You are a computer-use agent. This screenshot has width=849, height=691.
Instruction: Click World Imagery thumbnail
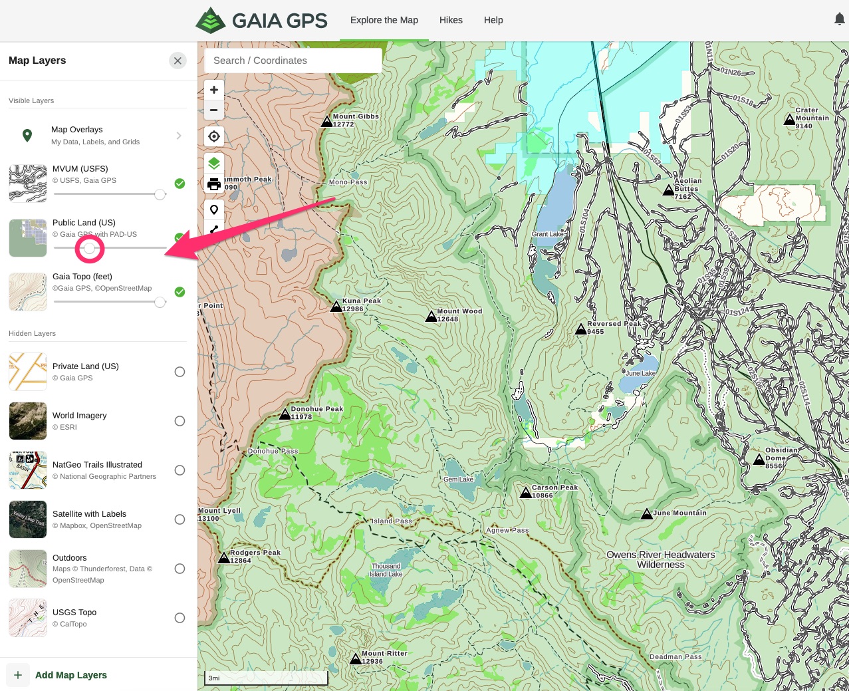click(28, 421)
